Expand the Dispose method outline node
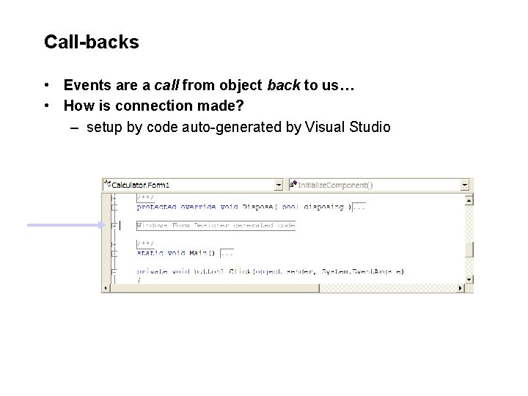Viewport: 528px width, 396px height. click(x=114, y=207)
